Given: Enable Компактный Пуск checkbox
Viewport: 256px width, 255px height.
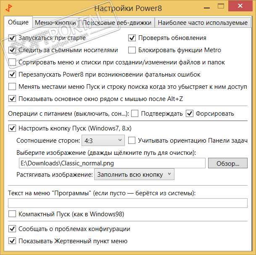Looking at the screenshot, I should coord(12,214).
